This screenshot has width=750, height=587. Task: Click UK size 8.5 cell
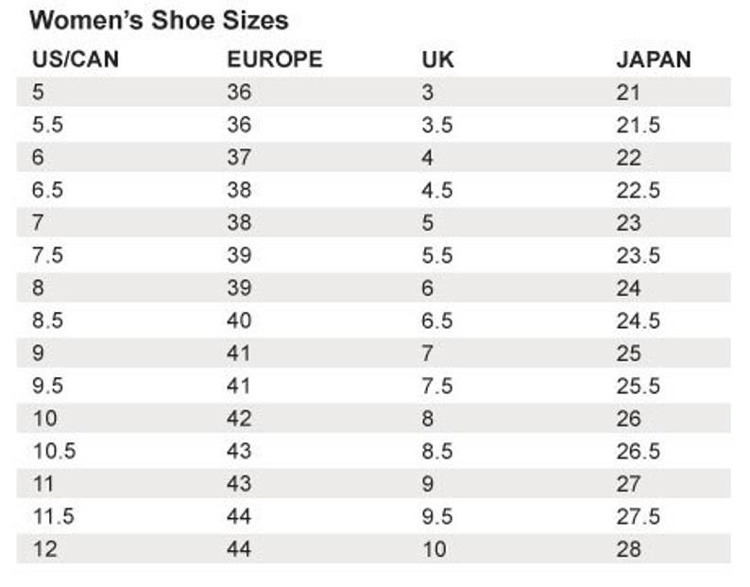437,451
